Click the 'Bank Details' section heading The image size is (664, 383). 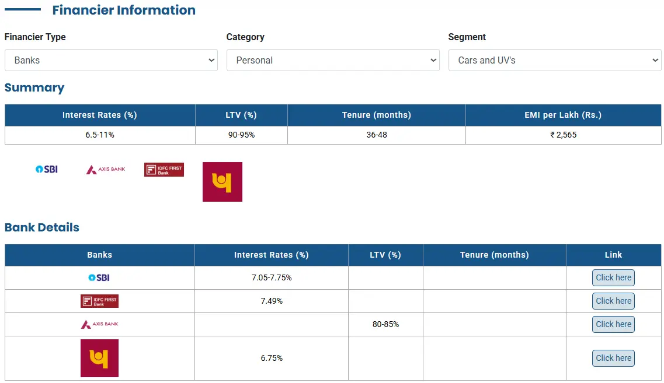point(42,227)
